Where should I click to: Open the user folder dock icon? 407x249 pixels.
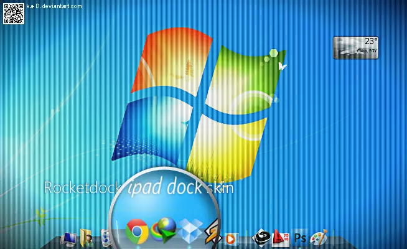87,238
